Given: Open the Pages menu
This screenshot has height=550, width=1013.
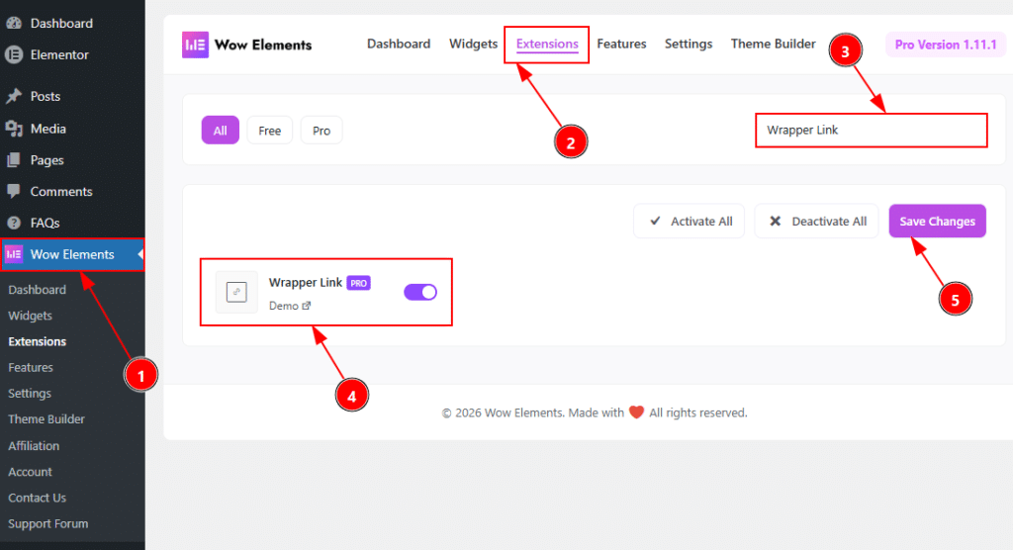Looking at the screenshot, I should tap(47, 160).
